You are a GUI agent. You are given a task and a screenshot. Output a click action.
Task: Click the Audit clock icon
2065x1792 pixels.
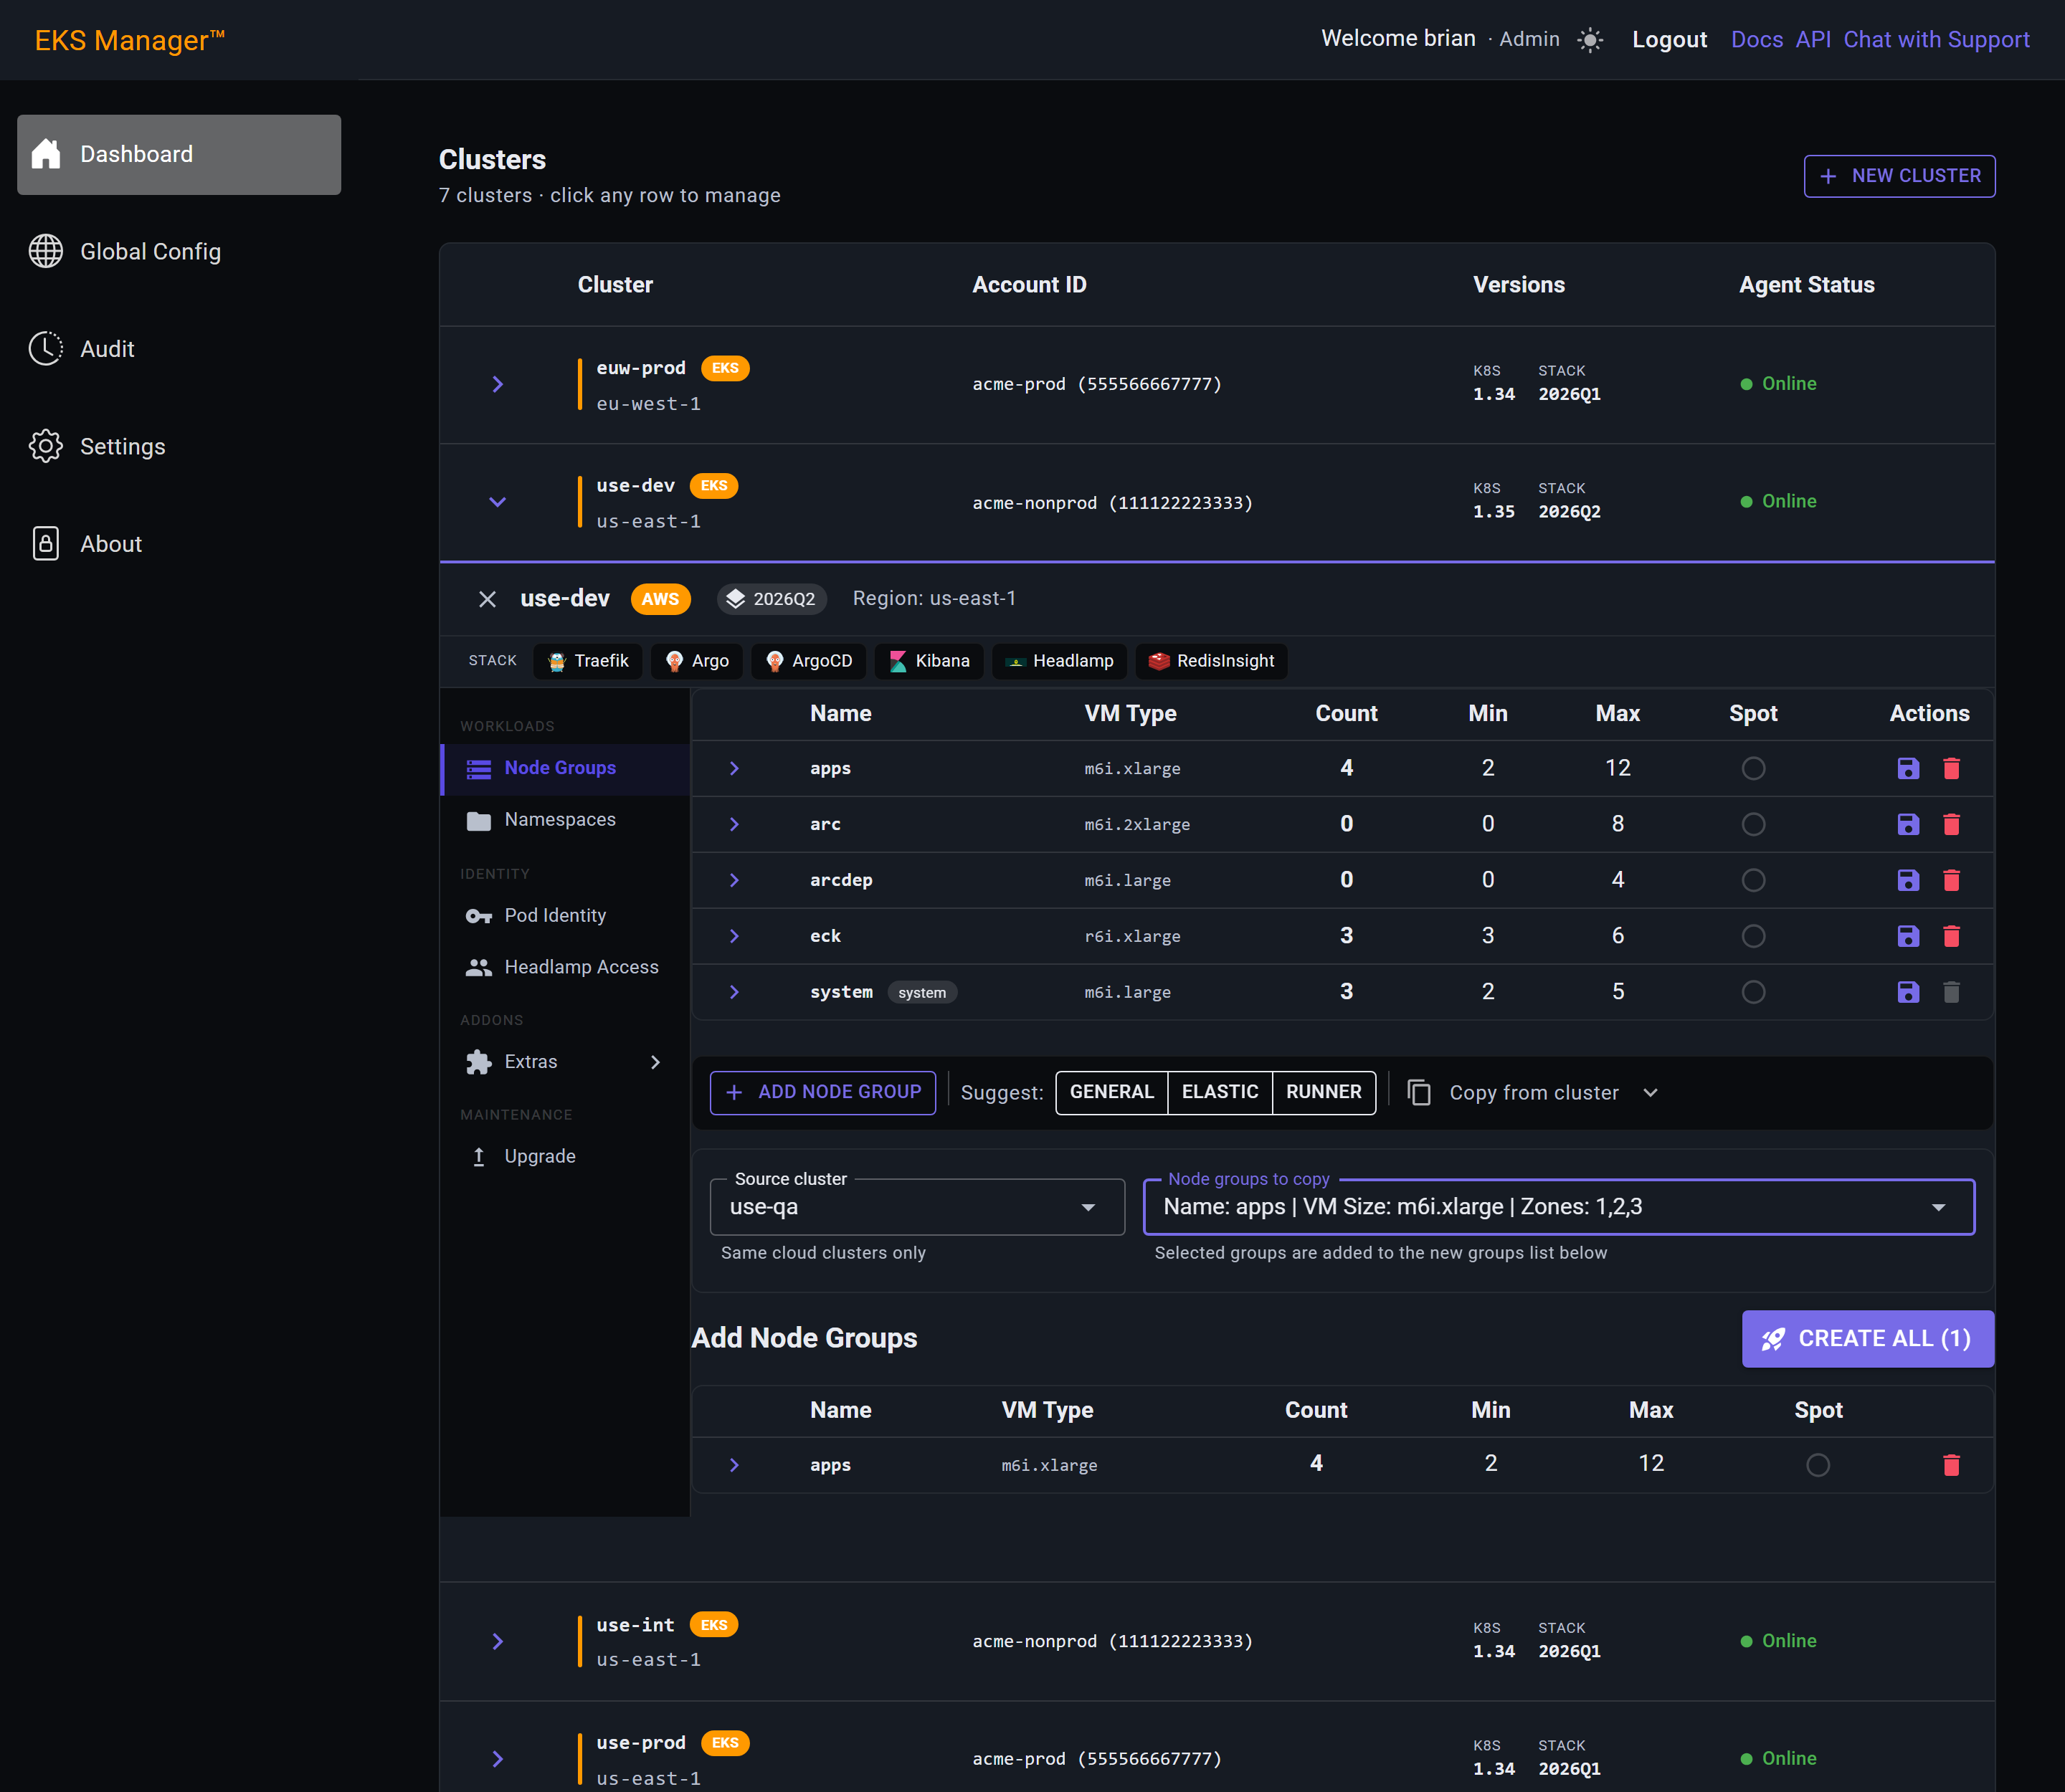click(x=46, y=349)
